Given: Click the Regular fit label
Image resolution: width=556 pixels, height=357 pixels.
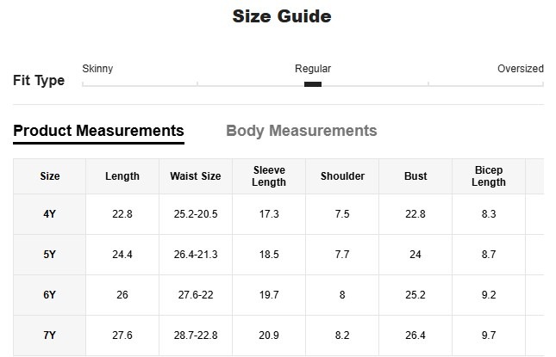Looking at the screenshot, I should pyautogui.click(x=313, y=69).
